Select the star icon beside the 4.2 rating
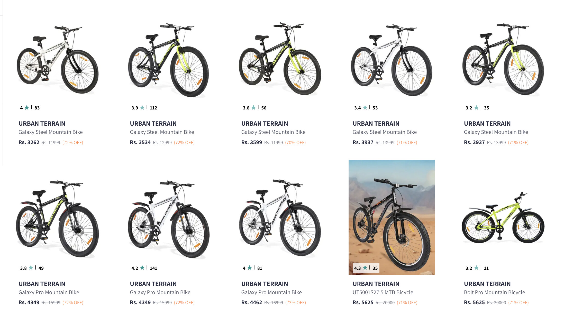This screenshot has width=582, height=315. coord(142,268)
